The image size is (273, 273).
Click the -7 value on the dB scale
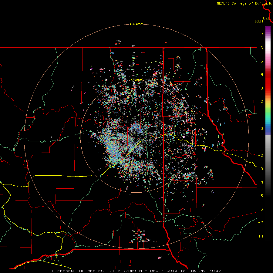click(261, 223)
